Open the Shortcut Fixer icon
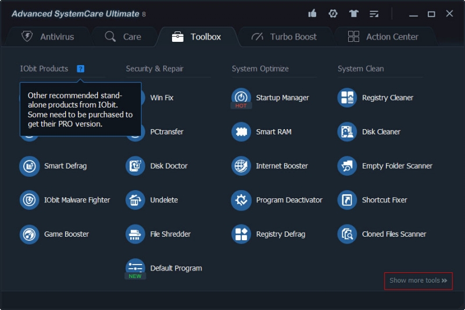Screen dimensions: 465x310 (x=347, y=200)
